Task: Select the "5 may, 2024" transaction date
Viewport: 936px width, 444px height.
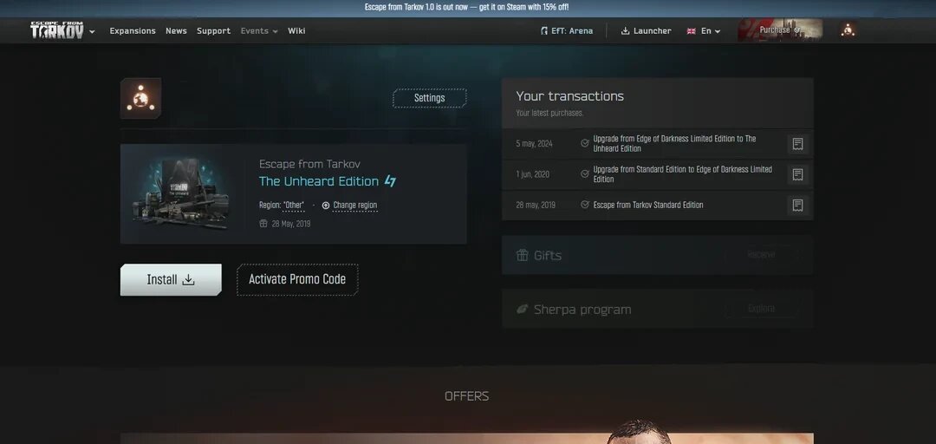Action: pyautogui.click(x=534, y=144)
